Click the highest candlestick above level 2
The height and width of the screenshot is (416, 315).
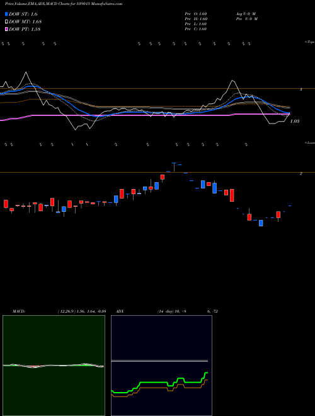tap(174, 167)
